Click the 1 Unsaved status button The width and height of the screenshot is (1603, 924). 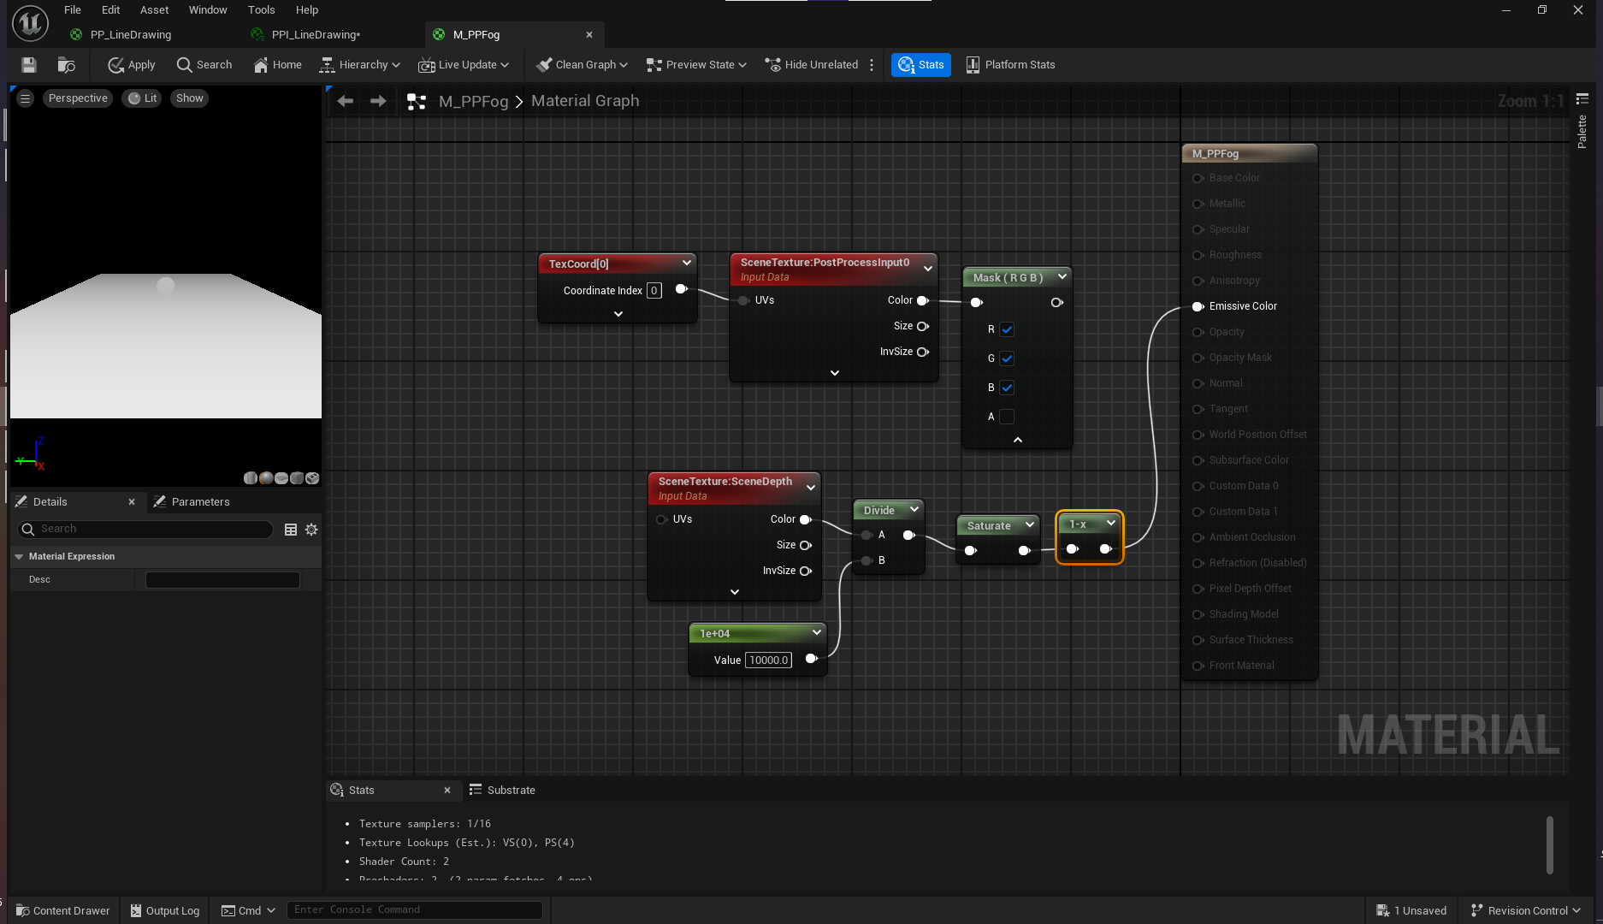click(1411, 910)
